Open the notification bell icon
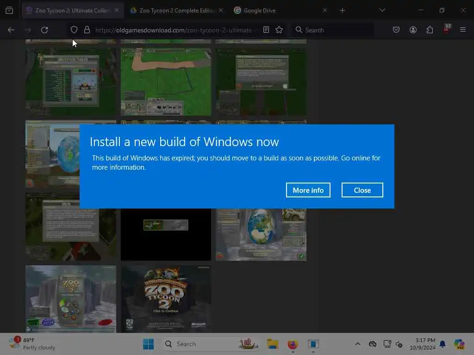 click(x=443, y=344)
